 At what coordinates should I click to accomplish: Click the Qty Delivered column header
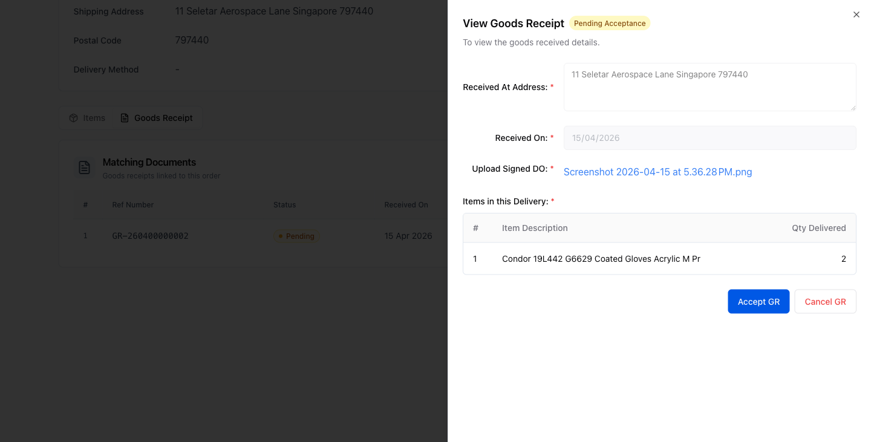pos(819,228)
